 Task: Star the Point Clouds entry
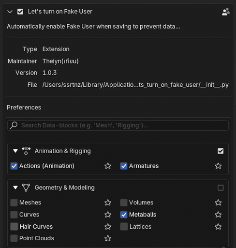click(108, 238)
